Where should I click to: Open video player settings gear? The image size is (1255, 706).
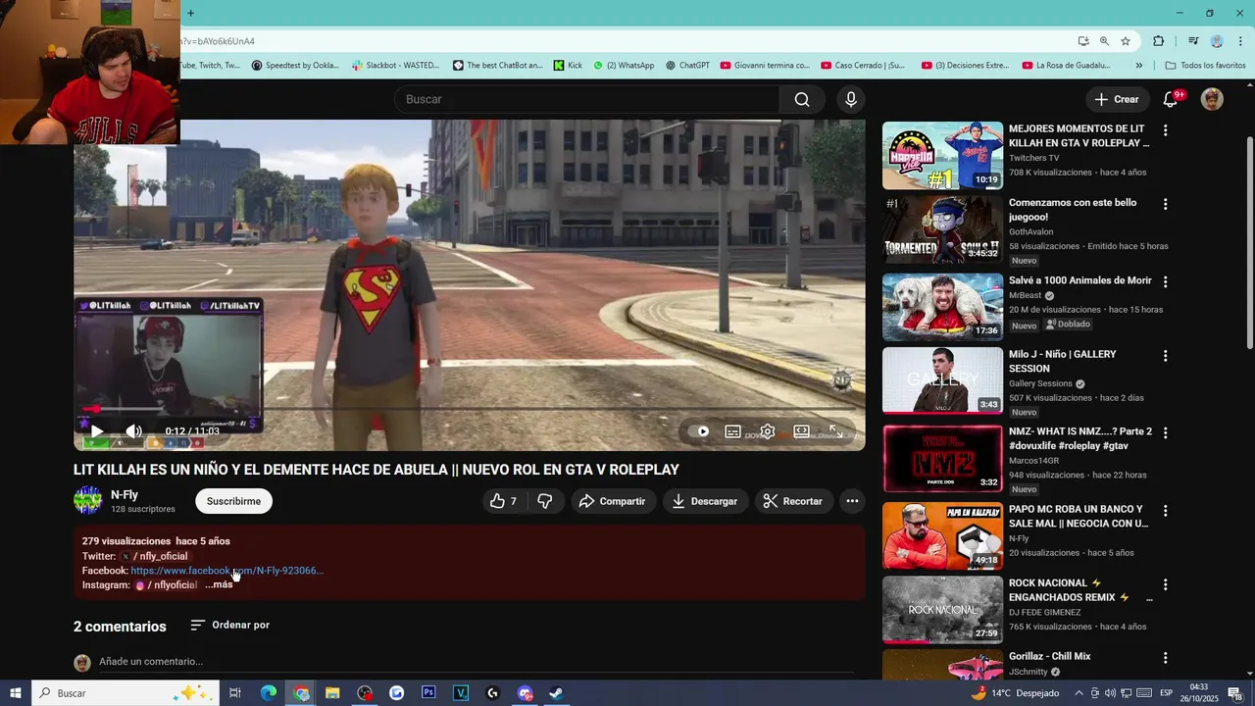pyautogui.click(x=768, y=431)
